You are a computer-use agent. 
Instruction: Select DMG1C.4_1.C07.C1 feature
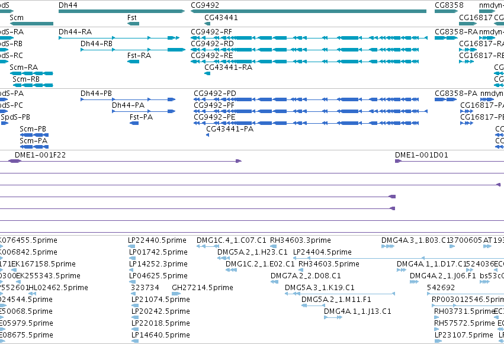[x=208, y=246]
